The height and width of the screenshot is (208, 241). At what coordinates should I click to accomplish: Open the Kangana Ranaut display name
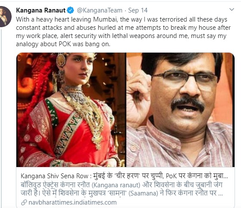(41, 10)
